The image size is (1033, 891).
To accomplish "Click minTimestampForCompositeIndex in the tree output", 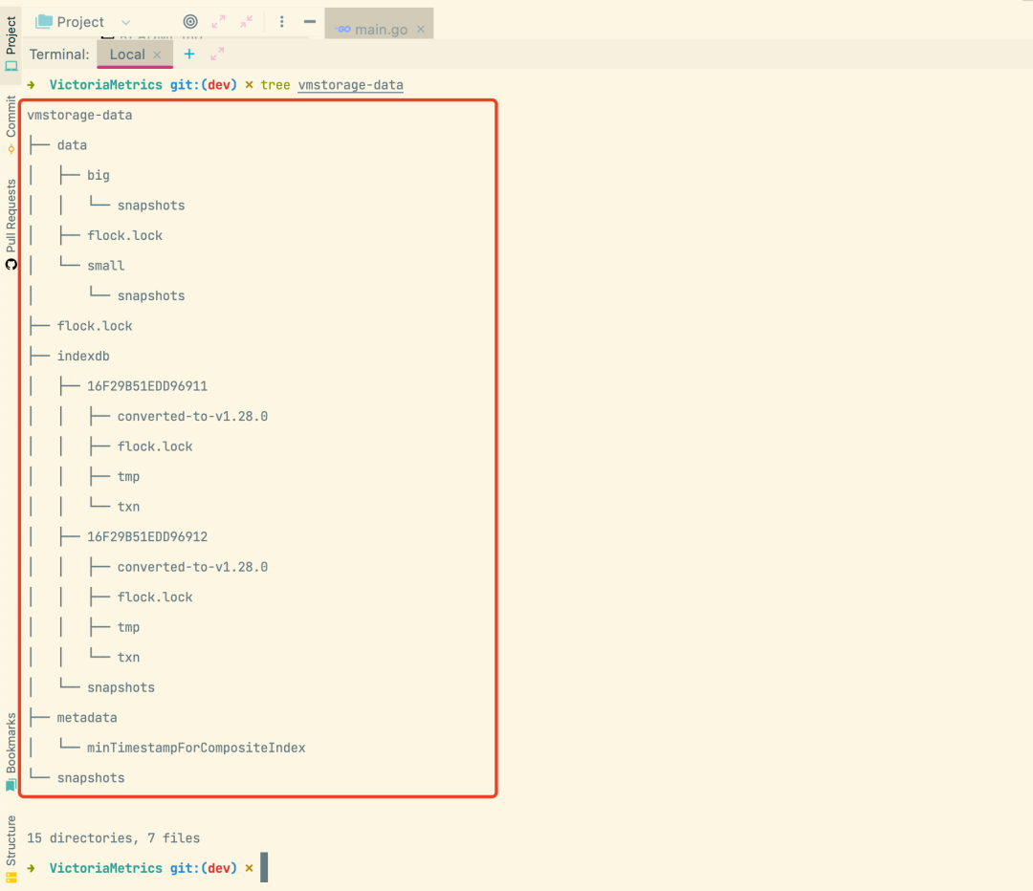I will [196, 748].
